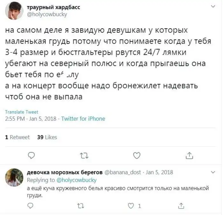View the 1 Retweet list
Viewport: 223px width, 215px height.
pos(18,137)
